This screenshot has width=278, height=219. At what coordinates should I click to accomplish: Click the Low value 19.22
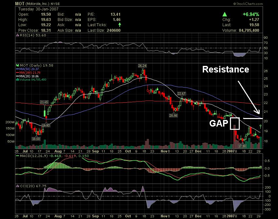point(46,25)
